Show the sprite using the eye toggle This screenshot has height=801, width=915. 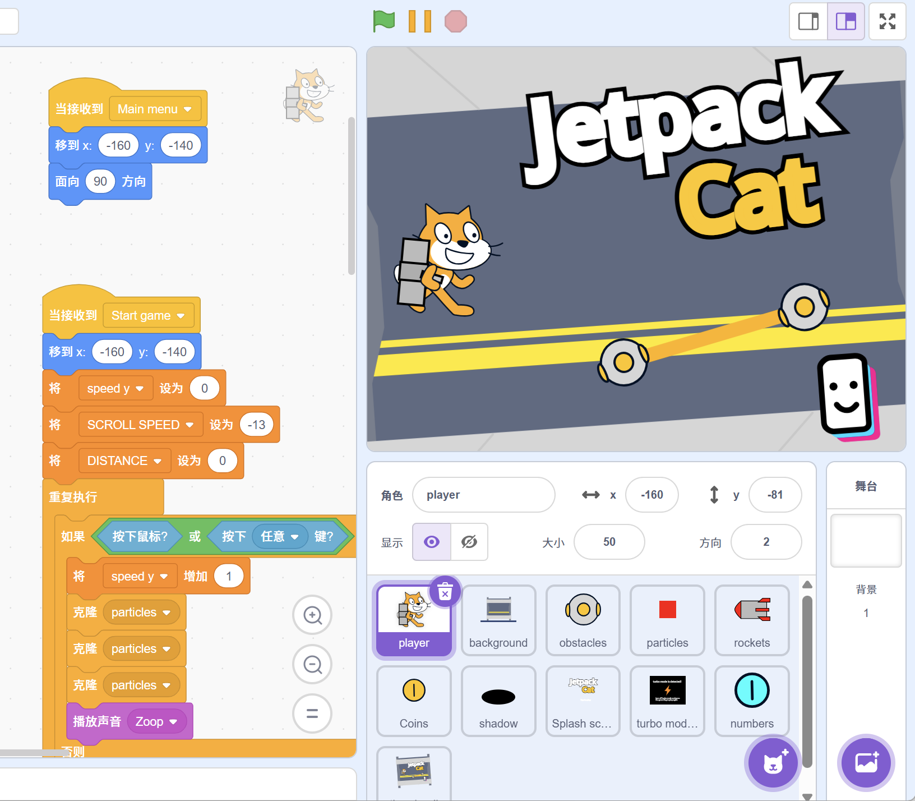(432, 542)
